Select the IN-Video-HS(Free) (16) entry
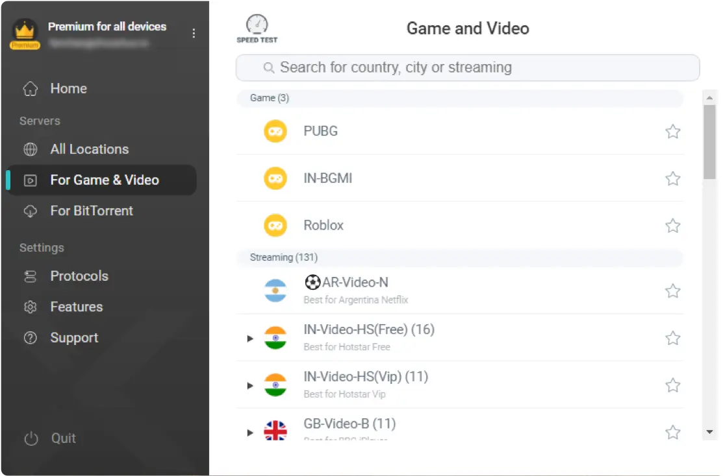The image size is (725, 476). [460, 338]
